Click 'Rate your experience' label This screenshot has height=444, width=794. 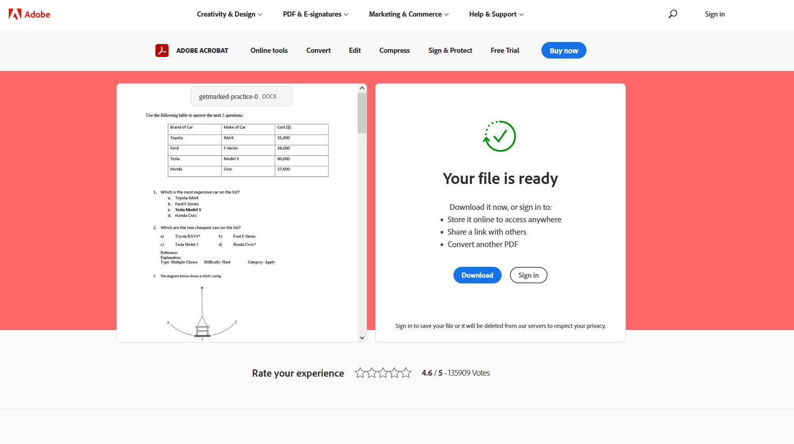click(x=298, y=373)
